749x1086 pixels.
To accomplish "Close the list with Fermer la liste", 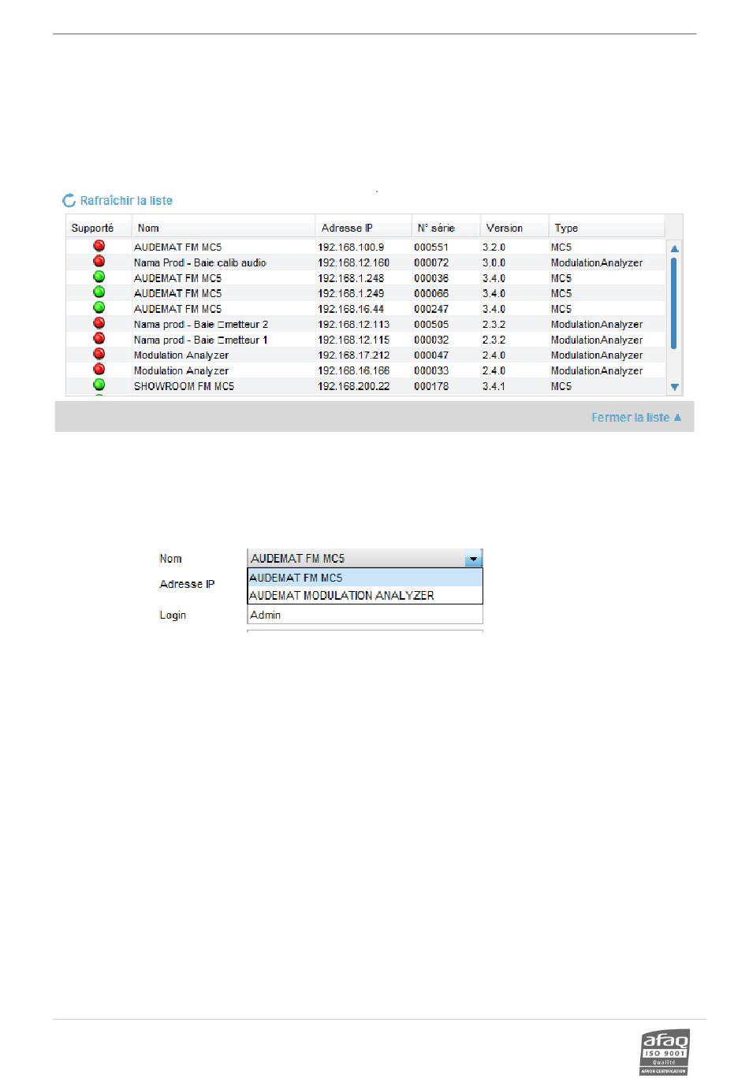I will pos(636,418).
